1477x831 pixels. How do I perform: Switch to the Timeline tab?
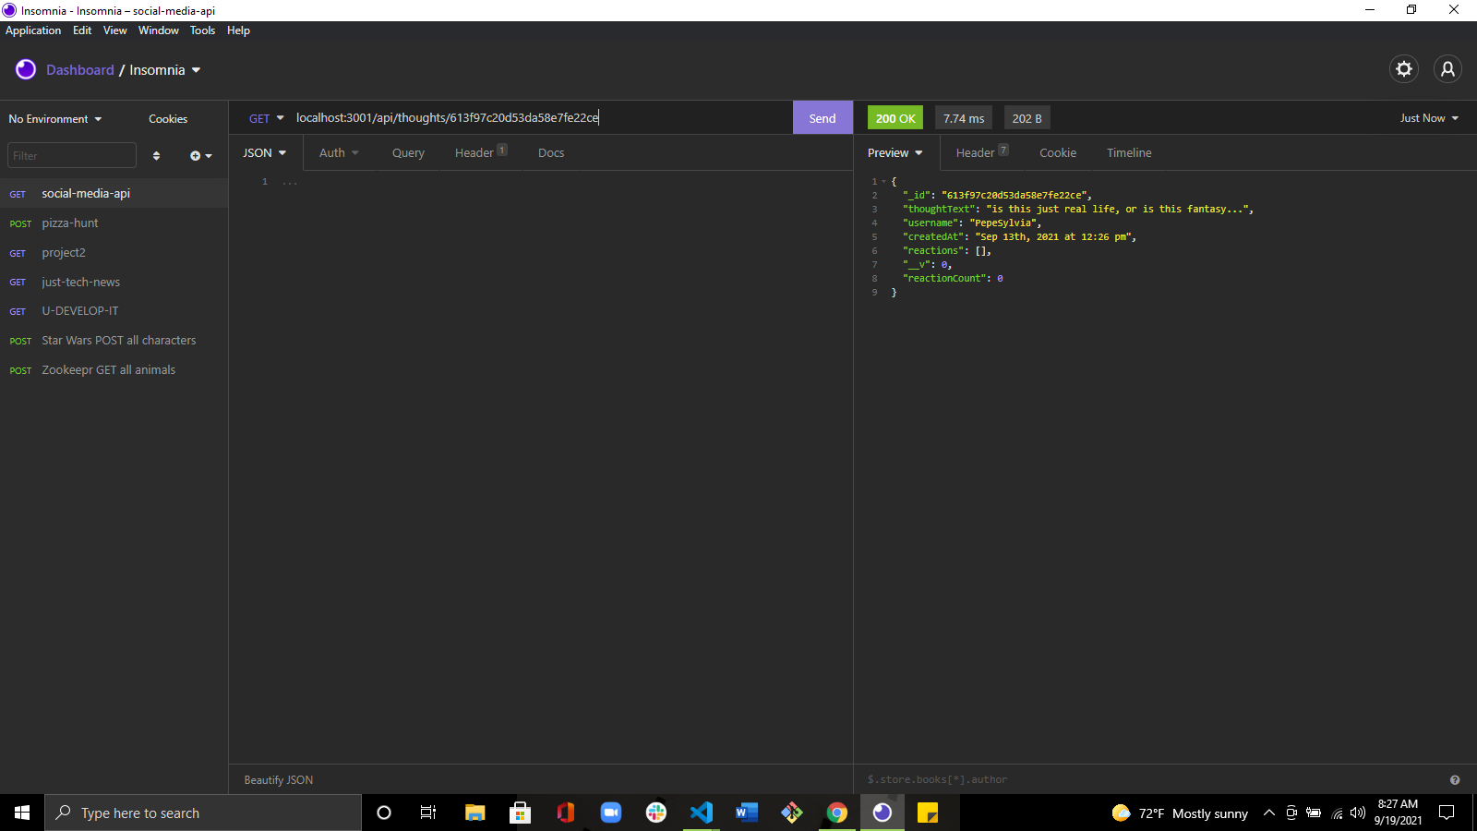point(1128,152)
